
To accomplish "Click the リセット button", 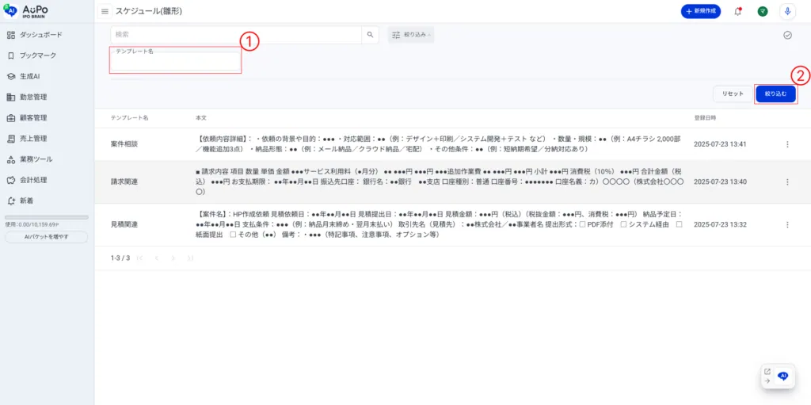I will (x=733, y=94).
